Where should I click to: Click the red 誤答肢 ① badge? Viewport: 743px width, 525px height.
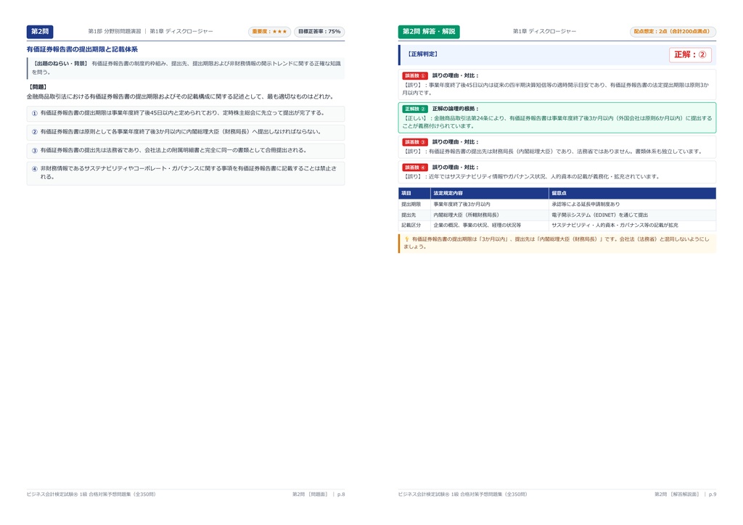[414, 75]
